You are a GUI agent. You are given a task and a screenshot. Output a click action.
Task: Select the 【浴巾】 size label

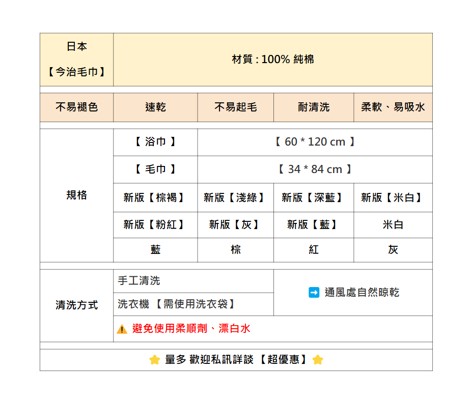pos(155,142)
